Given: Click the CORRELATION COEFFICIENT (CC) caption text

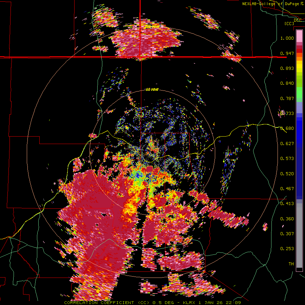Looking at the screenshot, I should (107, 303).
